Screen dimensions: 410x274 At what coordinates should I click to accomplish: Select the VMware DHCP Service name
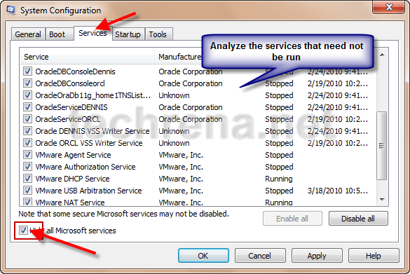click(x=72, y=179)
